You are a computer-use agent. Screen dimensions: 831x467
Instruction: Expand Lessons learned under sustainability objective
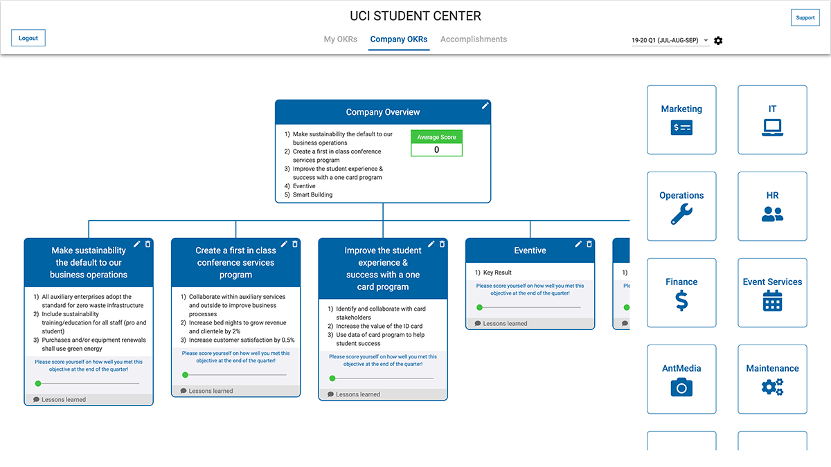(63, 400)
